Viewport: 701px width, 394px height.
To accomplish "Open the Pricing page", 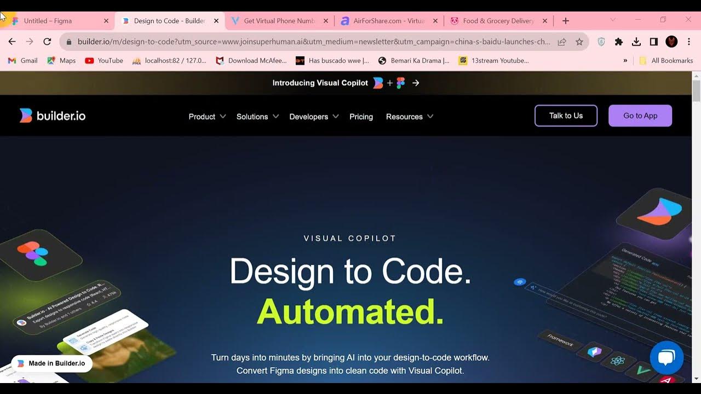I will pyautogui.click(x=361, y=117).
